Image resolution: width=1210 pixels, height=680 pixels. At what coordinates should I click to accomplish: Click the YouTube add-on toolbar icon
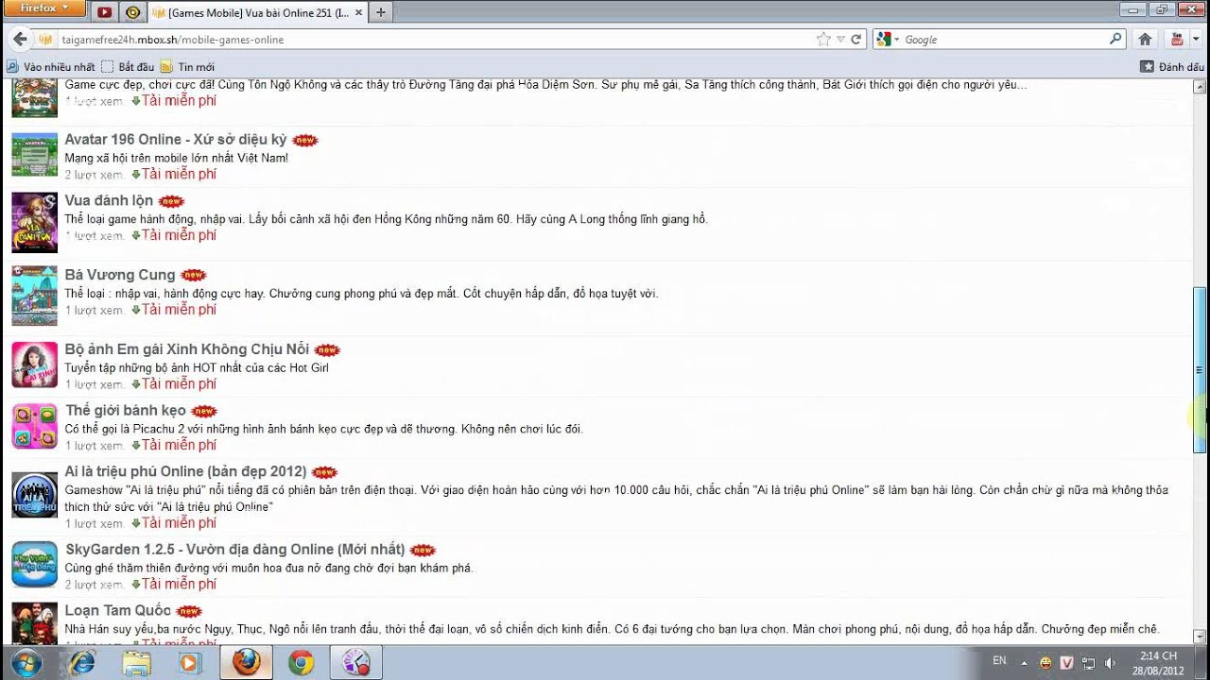[1177, 40]
